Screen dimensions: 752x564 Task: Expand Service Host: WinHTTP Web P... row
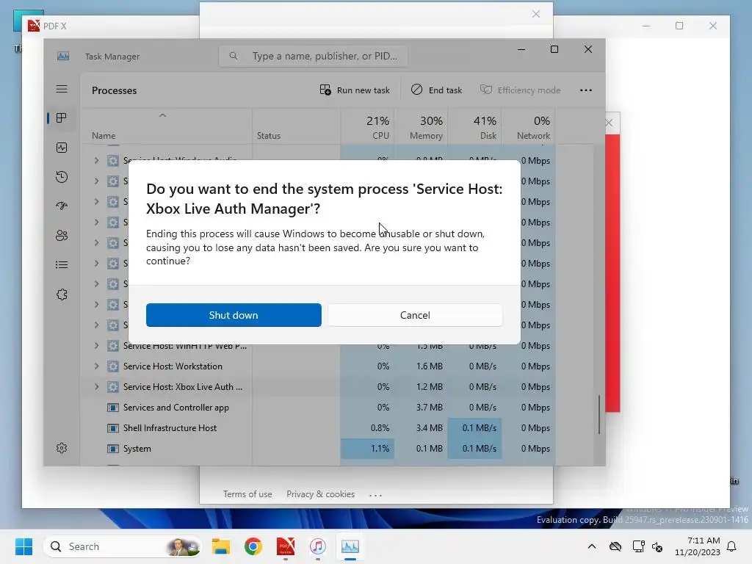click(96, 346)
